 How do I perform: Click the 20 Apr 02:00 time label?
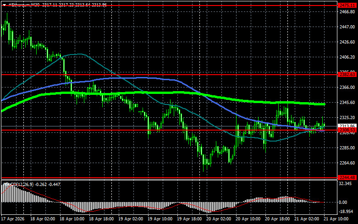point(219,219)
